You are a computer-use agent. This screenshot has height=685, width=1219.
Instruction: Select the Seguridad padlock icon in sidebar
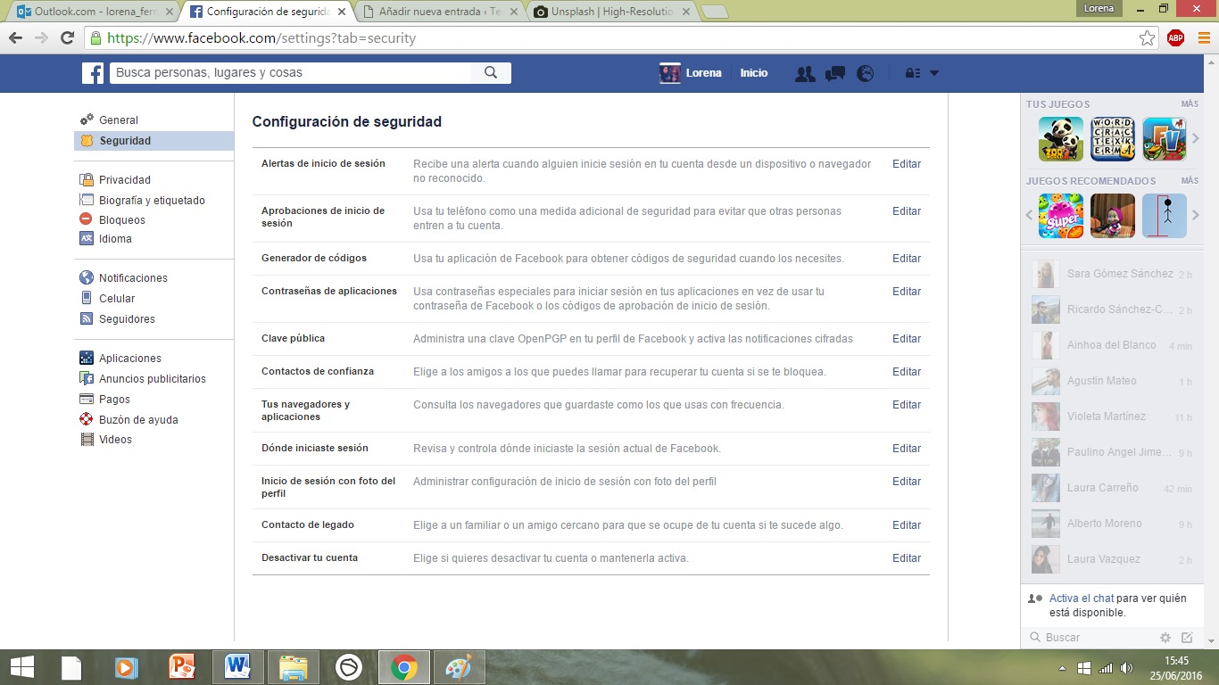(x=87, y=140)
